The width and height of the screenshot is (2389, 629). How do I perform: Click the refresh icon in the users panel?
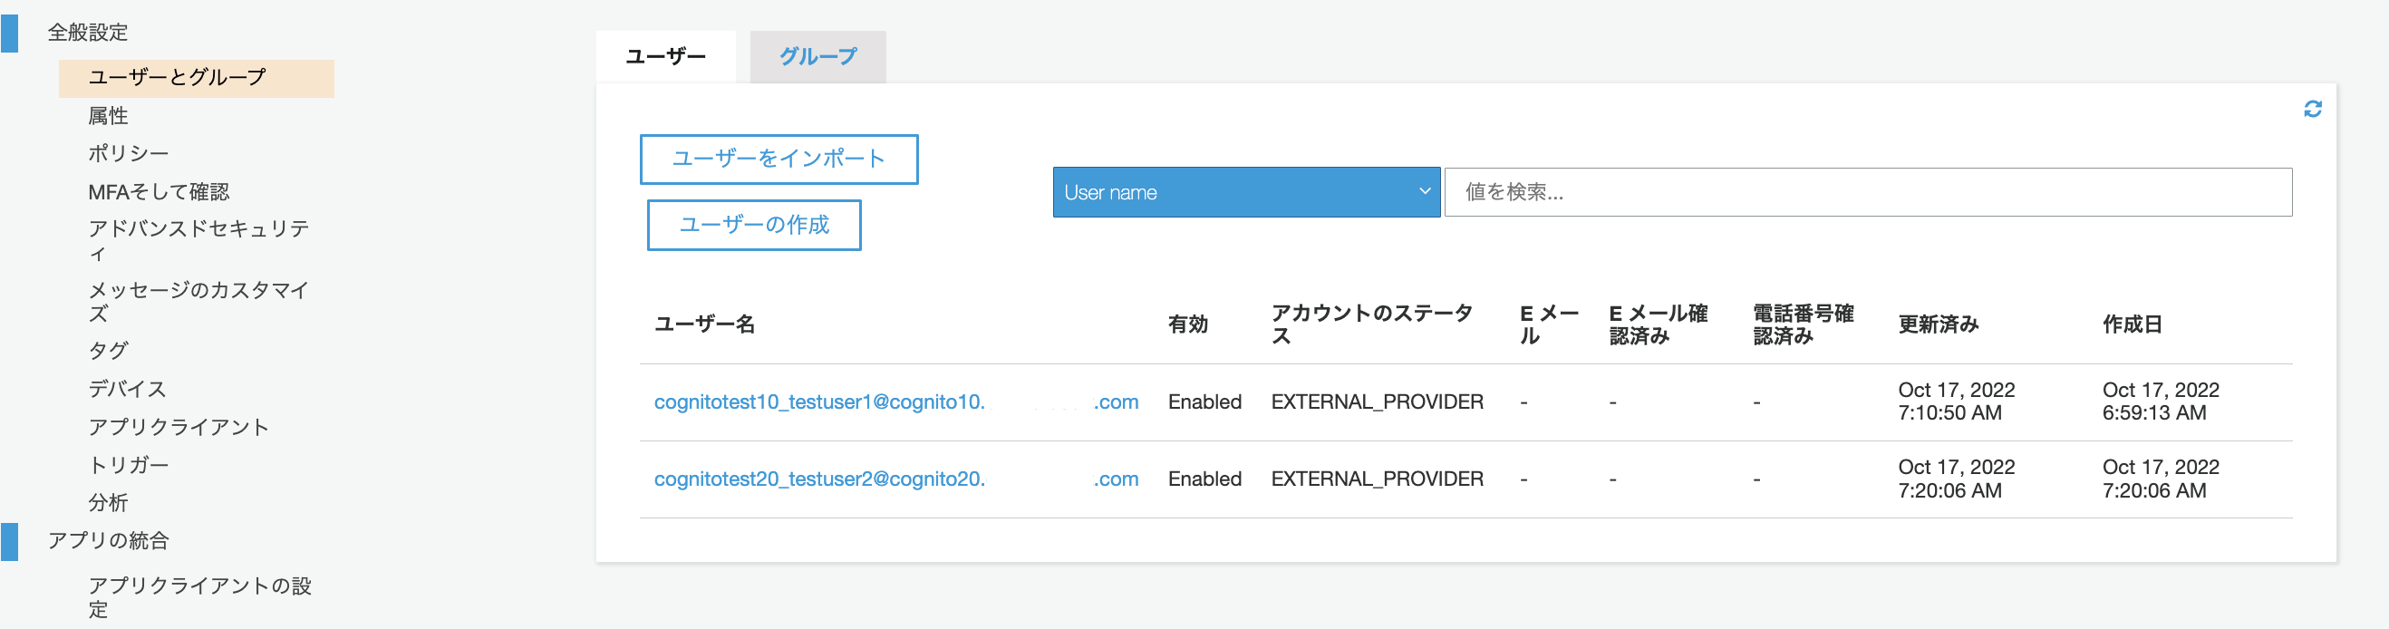tap(2312, 110)
